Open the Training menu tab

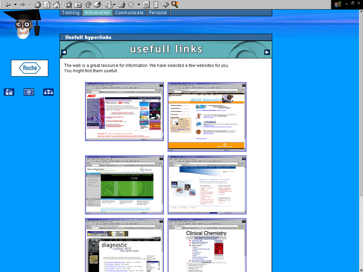[71, 13]
